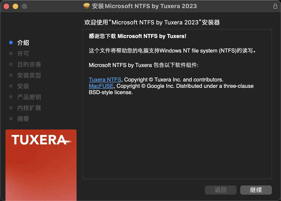
Task: Minimize the installer with yellow button
Action: 15,6
